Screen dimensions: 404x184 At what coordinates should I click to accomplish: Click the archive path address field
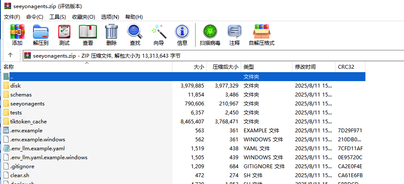(x=213, y=55)
